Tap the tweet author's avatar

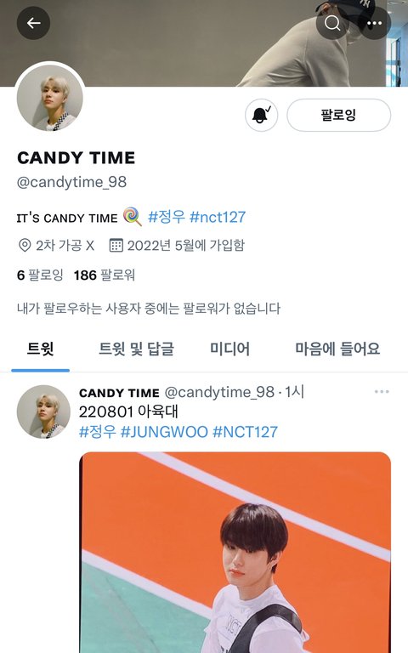coord(43,412)
